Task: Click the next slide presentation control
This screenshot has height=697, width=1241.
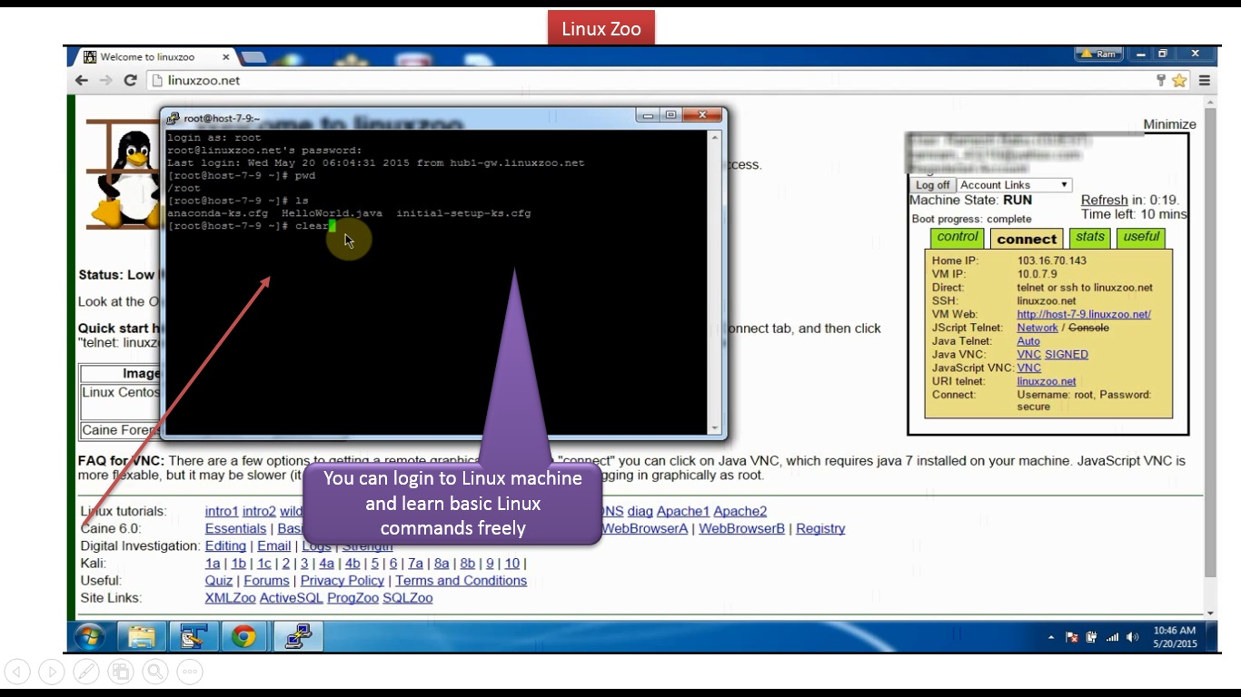Action: [52, 672]
